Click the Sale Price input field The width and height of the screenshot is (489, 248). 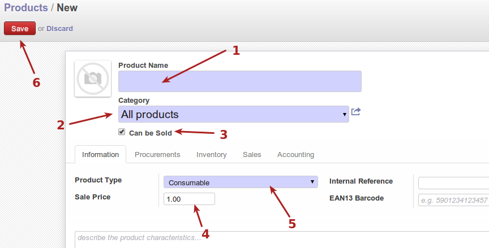tap(189, 199)
